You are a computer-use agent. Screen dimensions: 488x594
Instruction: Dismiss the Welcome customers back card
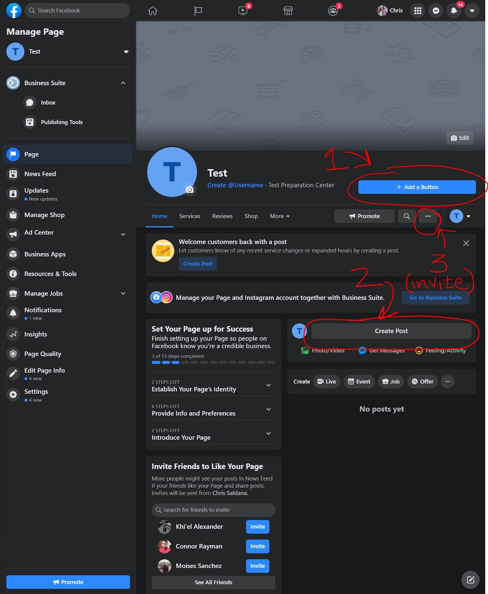[x=466, y=243]
